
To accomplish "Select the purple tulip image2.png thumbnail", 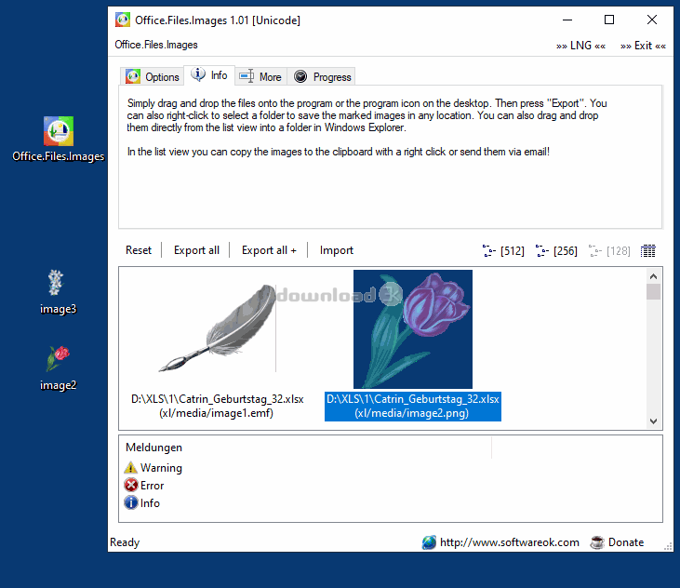I will pyautogui.click(x=413, y=329).
